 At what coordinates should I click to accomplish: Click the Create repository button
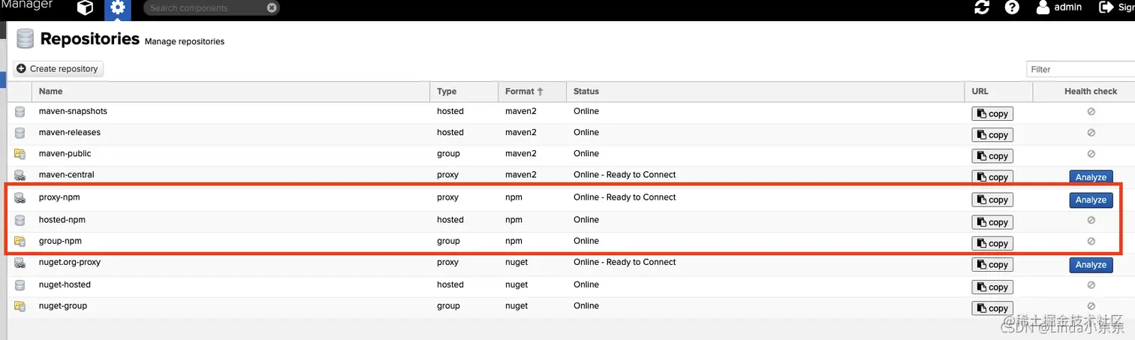point(58,68)
